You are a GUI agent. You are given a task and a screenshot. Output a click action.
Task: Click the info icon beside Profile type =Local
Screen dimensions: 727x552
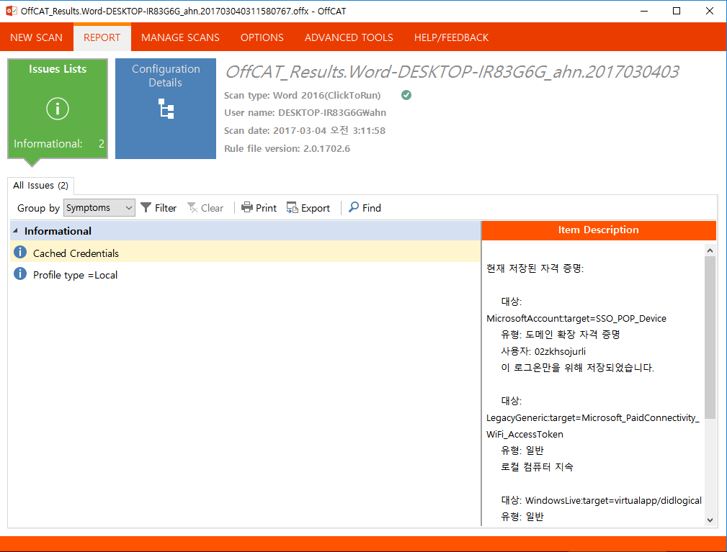click(x=20, y=273)
